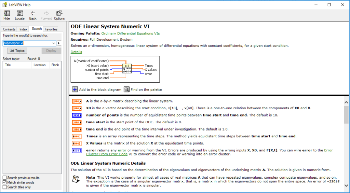Click the Add to block diagram icon
350x193 pixels.
(75, 89)
